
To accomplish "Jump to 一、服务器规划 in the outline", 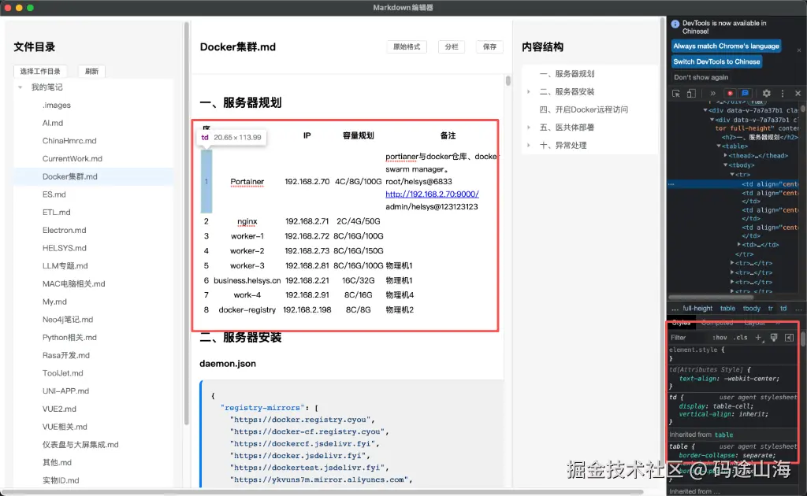I will click(x=567, y=74).
